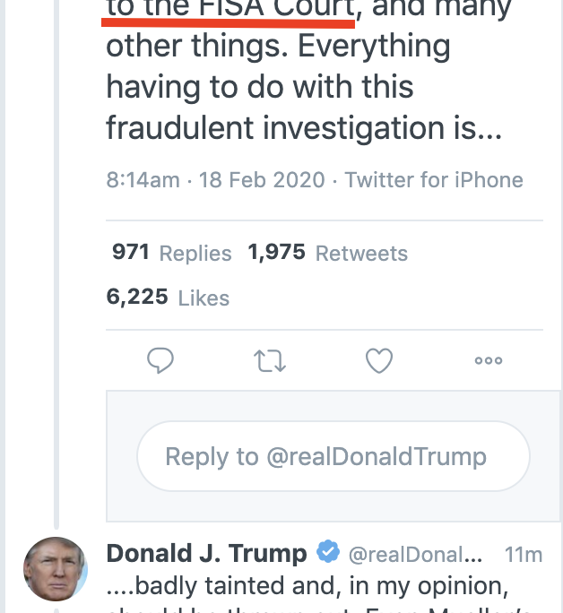Click the blue verified badge

[329, 552]
